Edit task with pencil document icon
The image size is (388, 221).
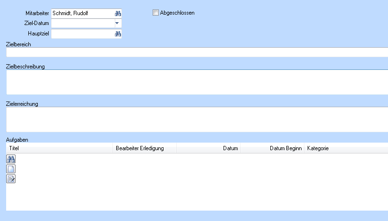[x=11, y=178]
